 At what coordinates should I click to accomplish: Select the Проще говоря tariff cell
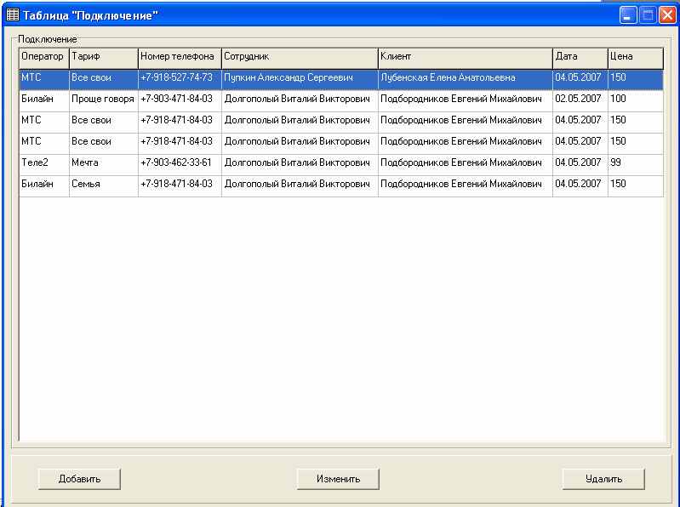tap(104, 101)
